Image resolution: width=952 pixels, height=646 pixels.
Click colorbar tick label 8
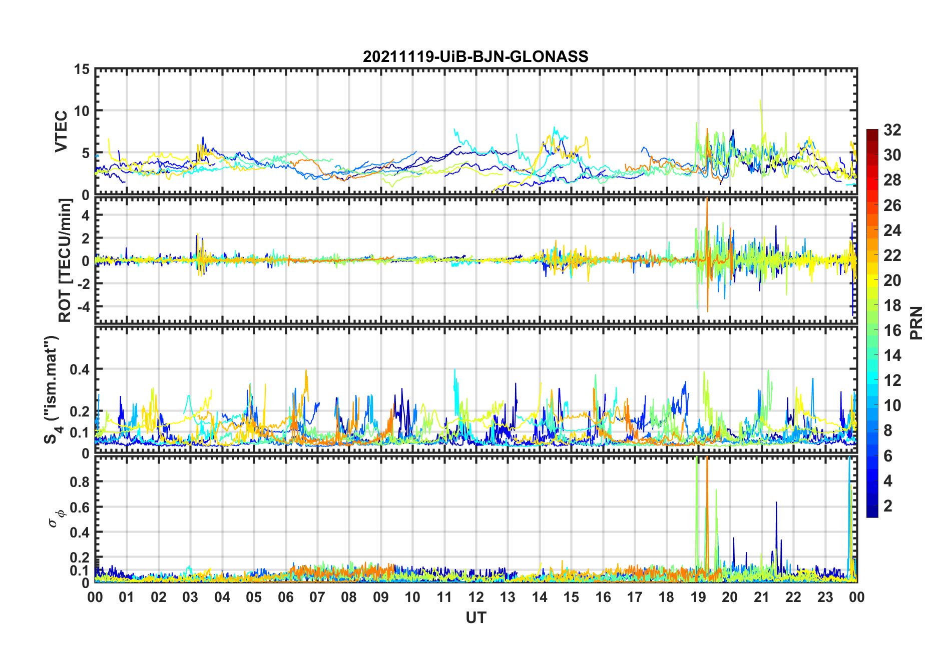coord(888,430)
